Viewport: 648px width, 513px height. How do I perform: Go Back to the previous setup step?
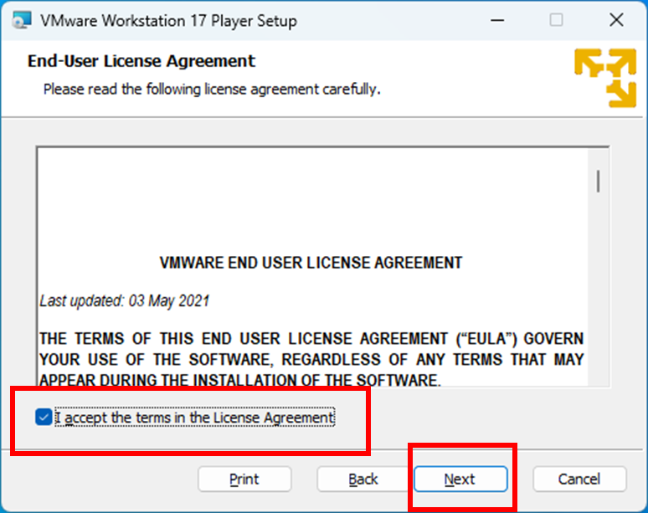tap(363, 480)
